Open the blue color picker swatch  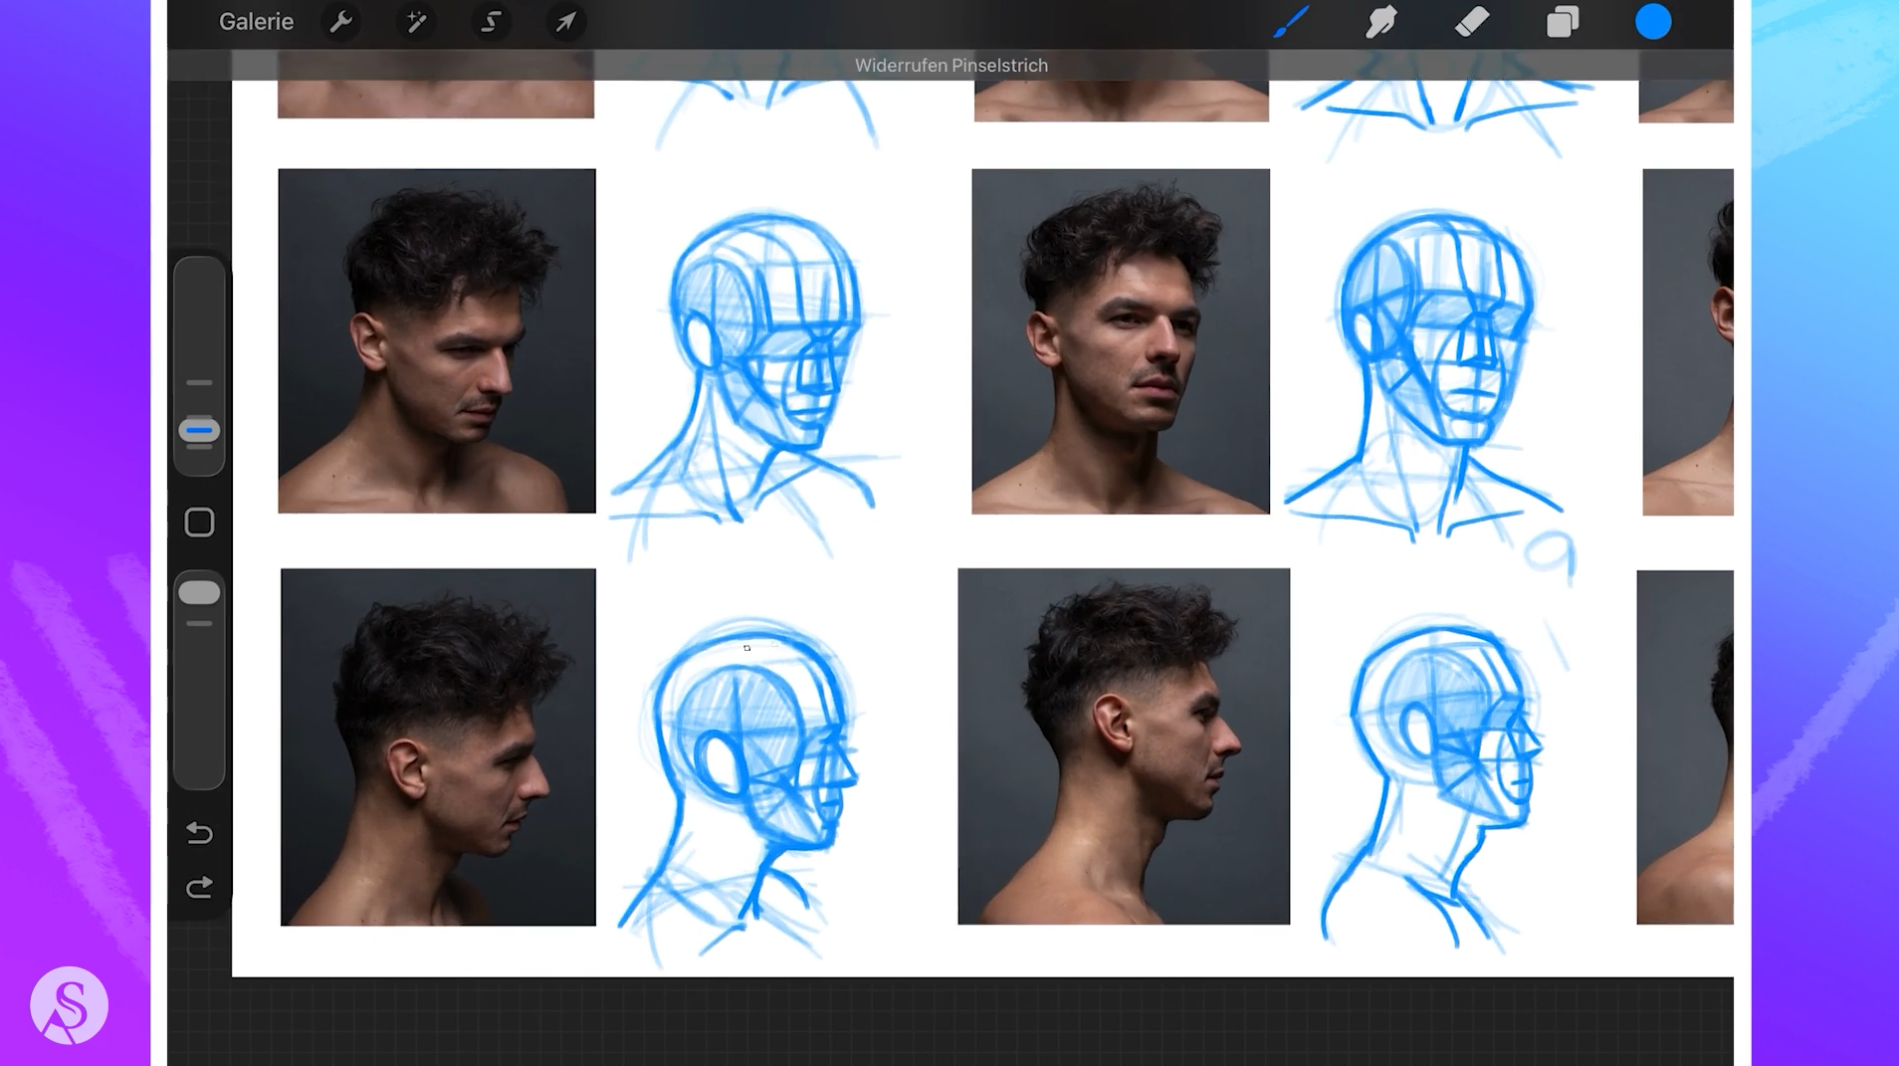coord(1653,22)
